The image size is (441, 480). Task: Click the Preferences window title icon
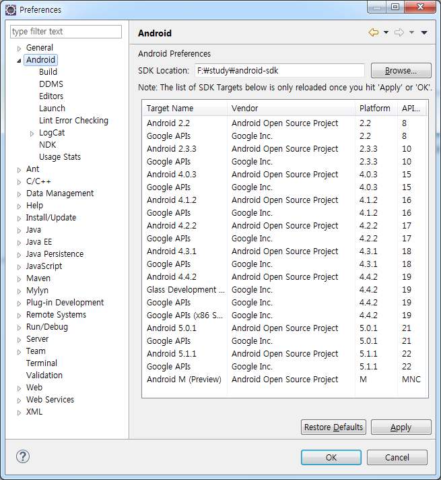11,10
